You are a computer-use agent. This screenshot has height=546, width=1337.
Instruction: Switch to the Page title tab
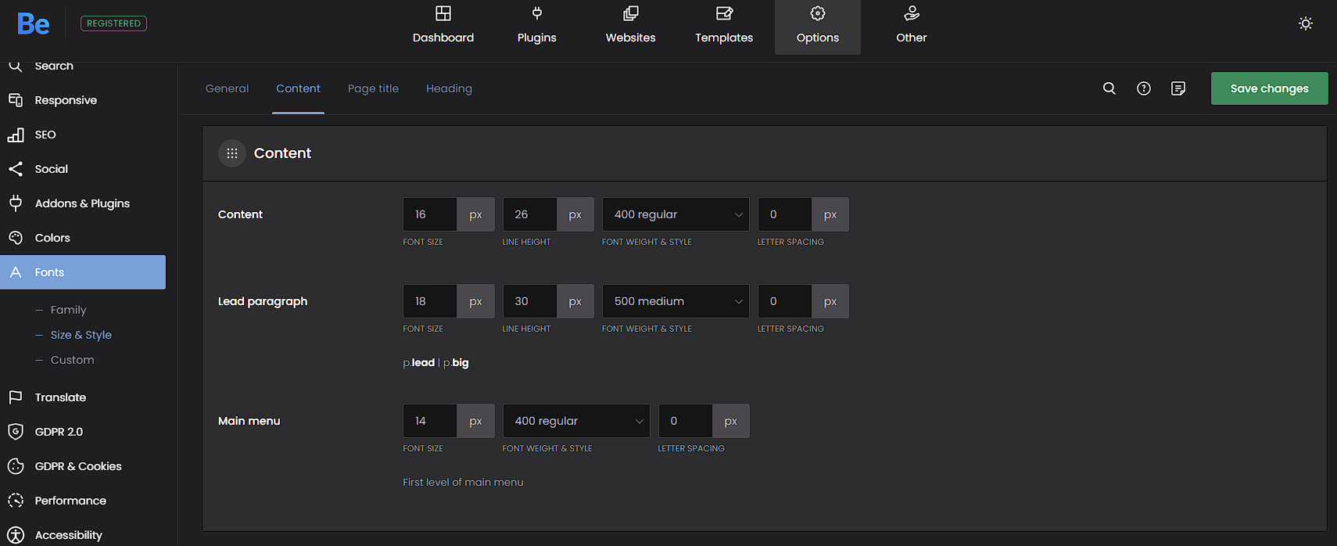[x=373, y=88]
